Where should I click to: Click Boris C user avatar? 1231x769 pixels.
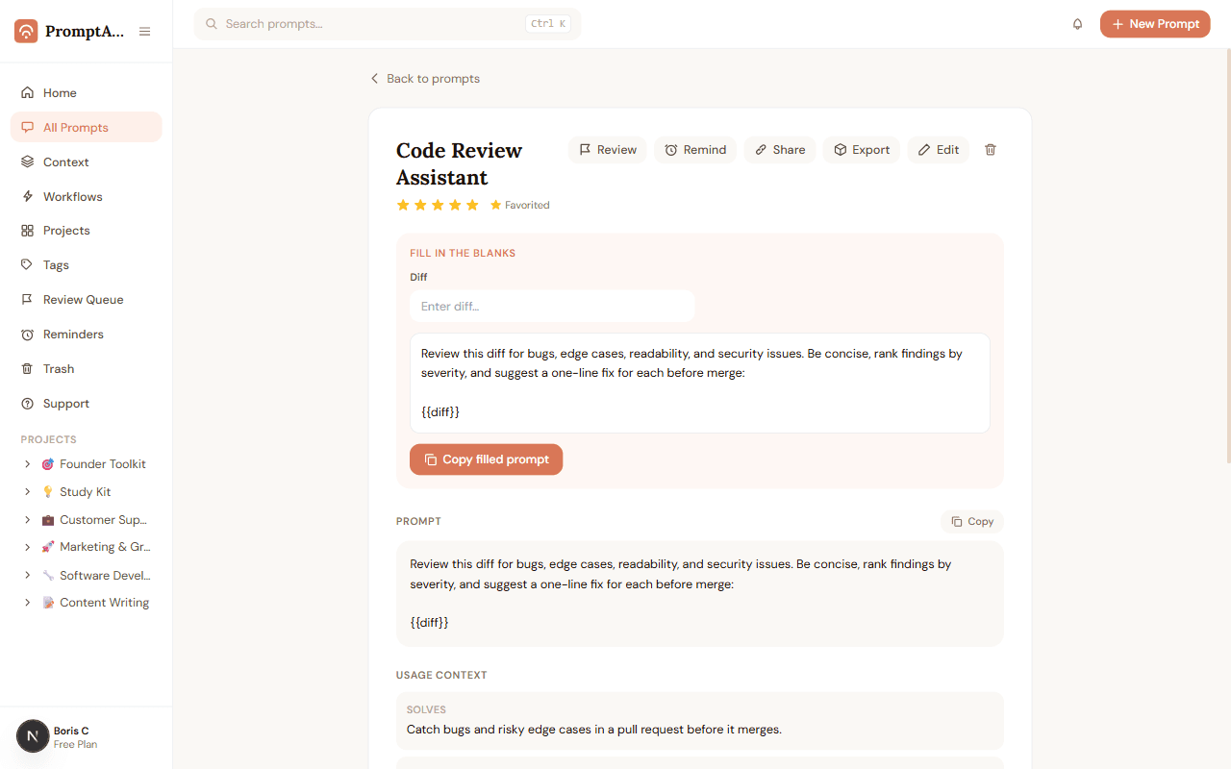click(x=33, y=736)
